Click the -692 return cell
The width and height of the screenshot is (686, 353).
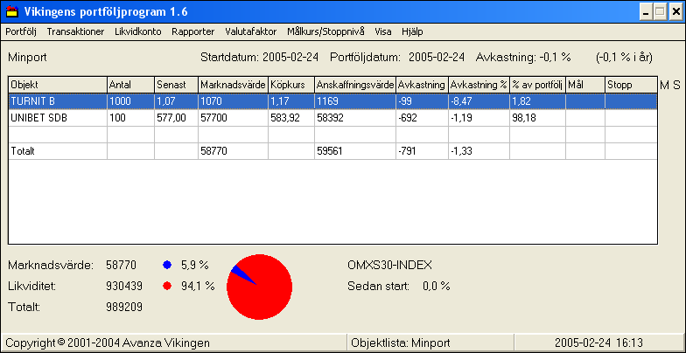tap(422, 118)
